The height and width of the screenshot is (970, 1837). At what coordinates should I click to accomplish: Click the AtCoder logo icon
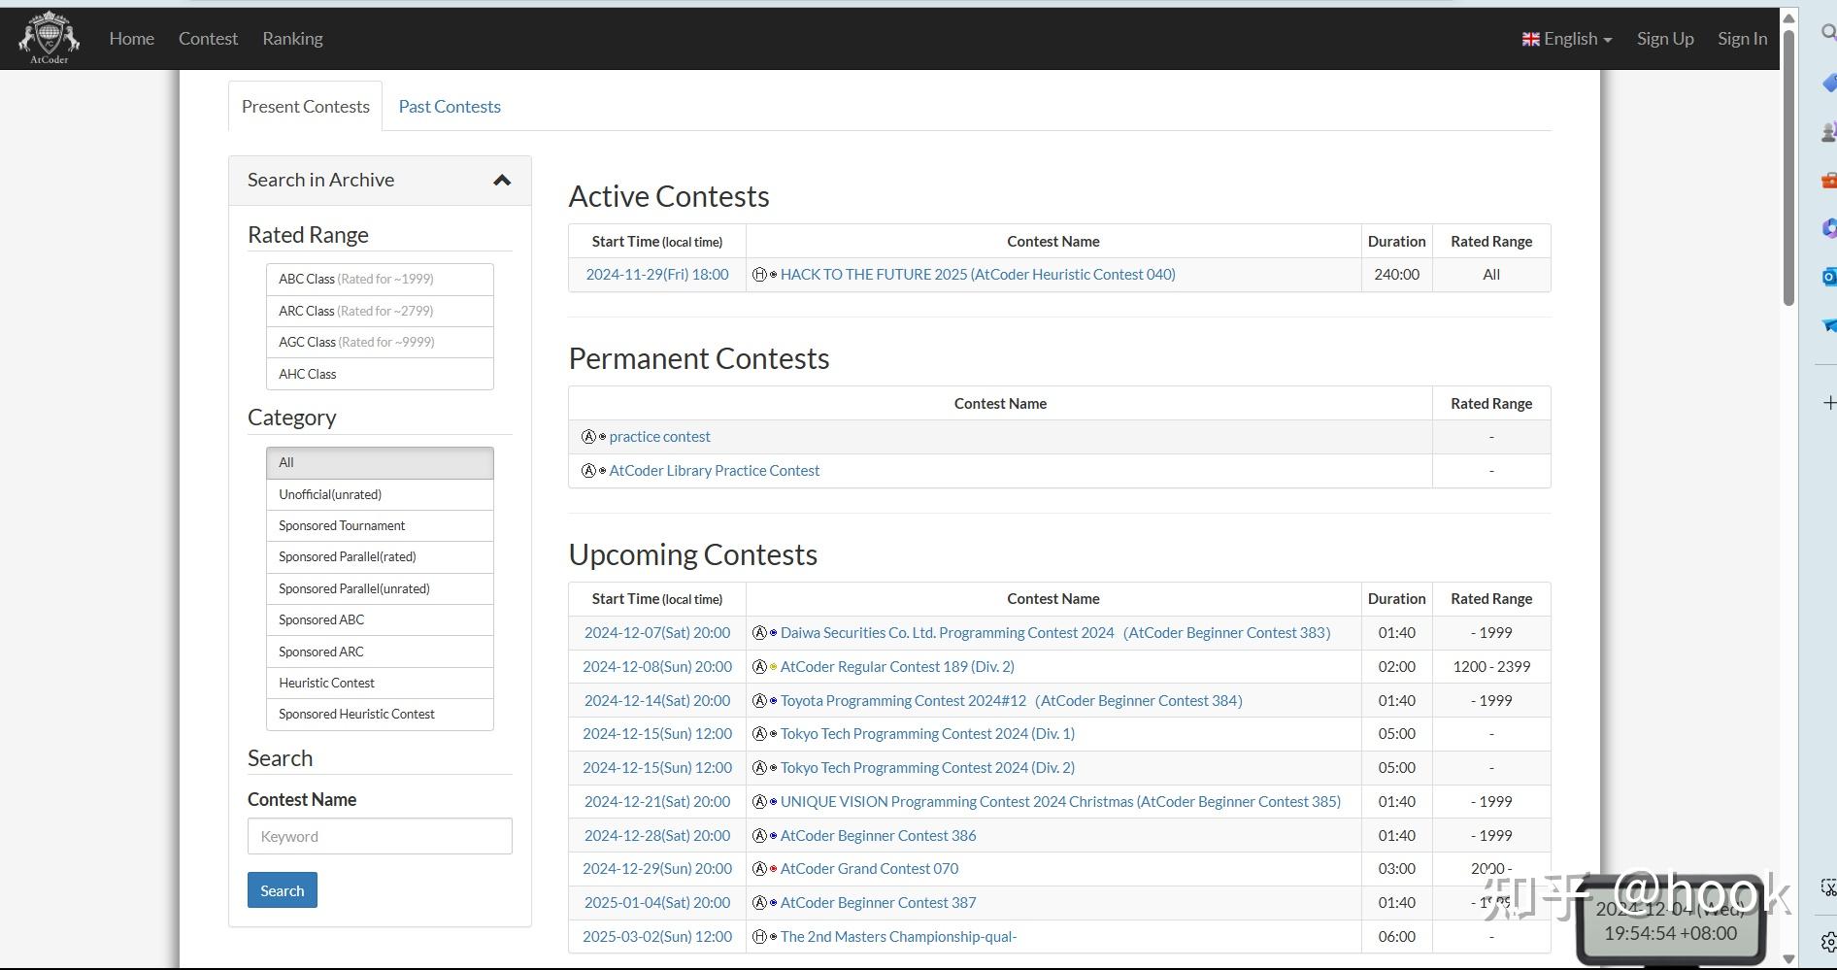coord(49,38)
